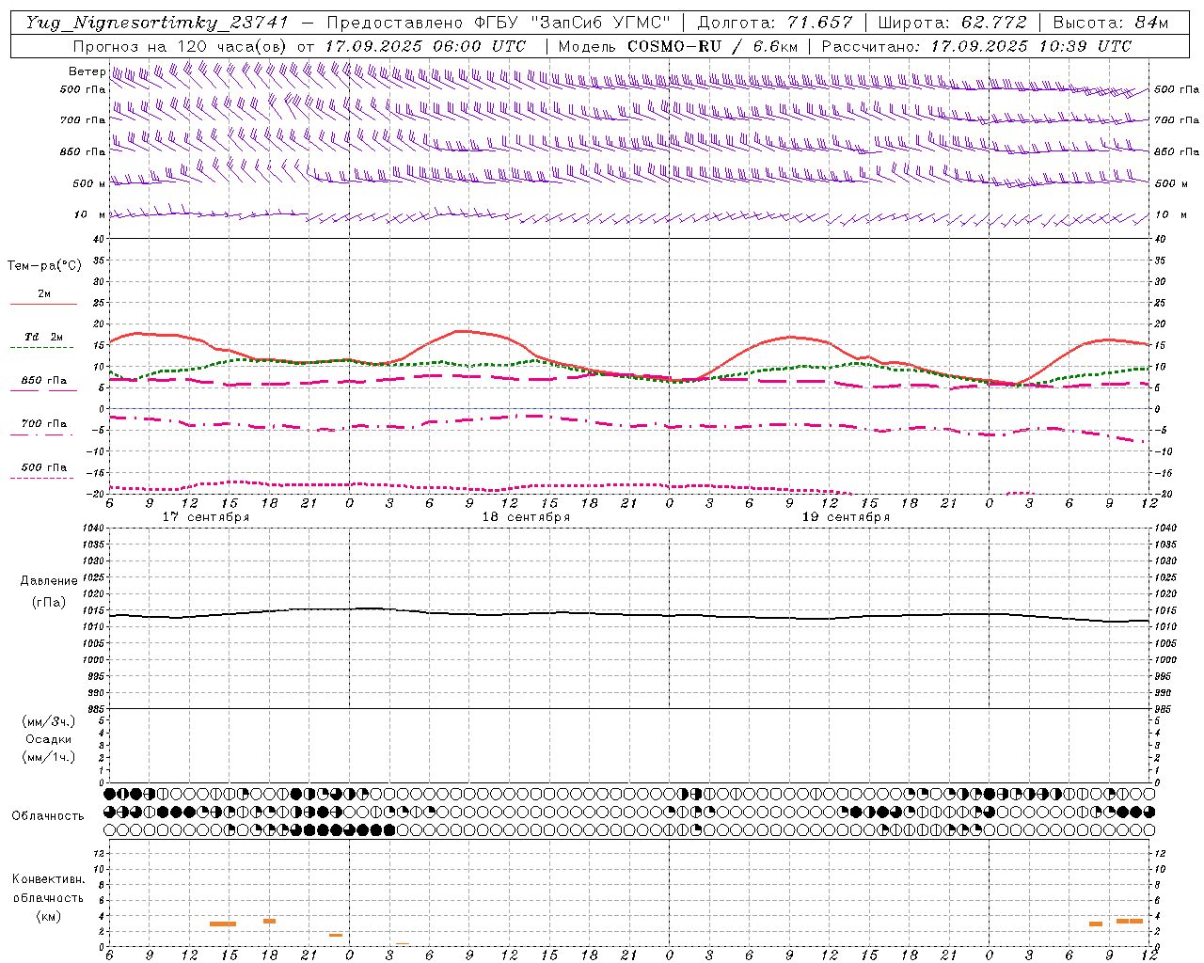Click the (км) unit label for convective cloudiness

(x=49, y=916)
